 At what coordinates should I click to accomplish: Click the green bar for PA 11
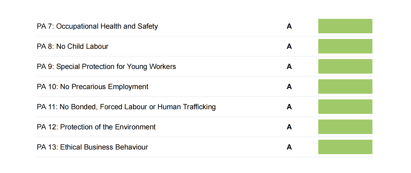tap(345, 107)
